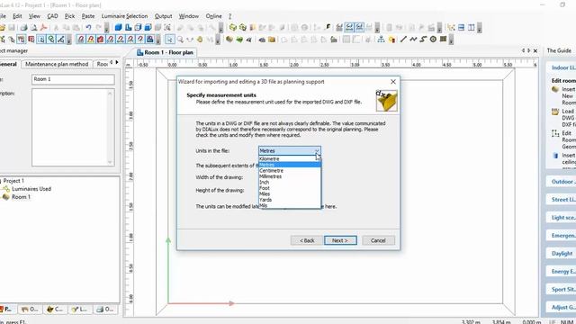Choose Inch from the units list

click(290, 182)
